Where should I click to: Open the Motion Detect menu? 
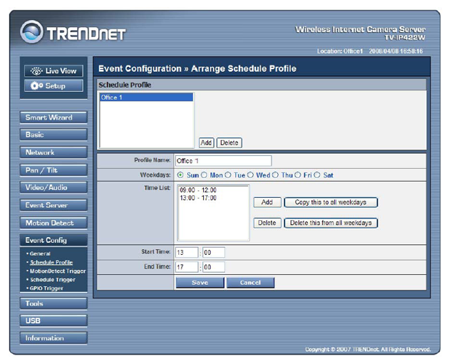53,223
